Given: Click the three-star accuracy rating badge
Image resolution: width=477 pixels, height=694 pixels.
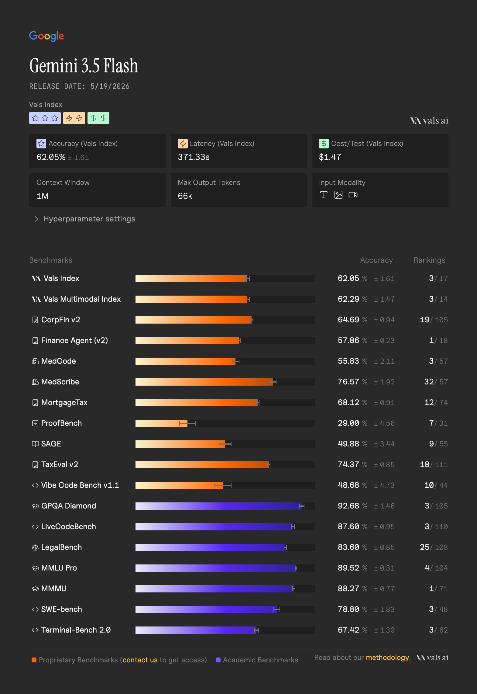Looking at the screenshot, I should (x=45, y=118).
